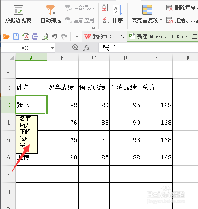This screenshot has height=209, width=198.
Task: Click 删除重复项 remove duplicates
Action: (182, 8)
